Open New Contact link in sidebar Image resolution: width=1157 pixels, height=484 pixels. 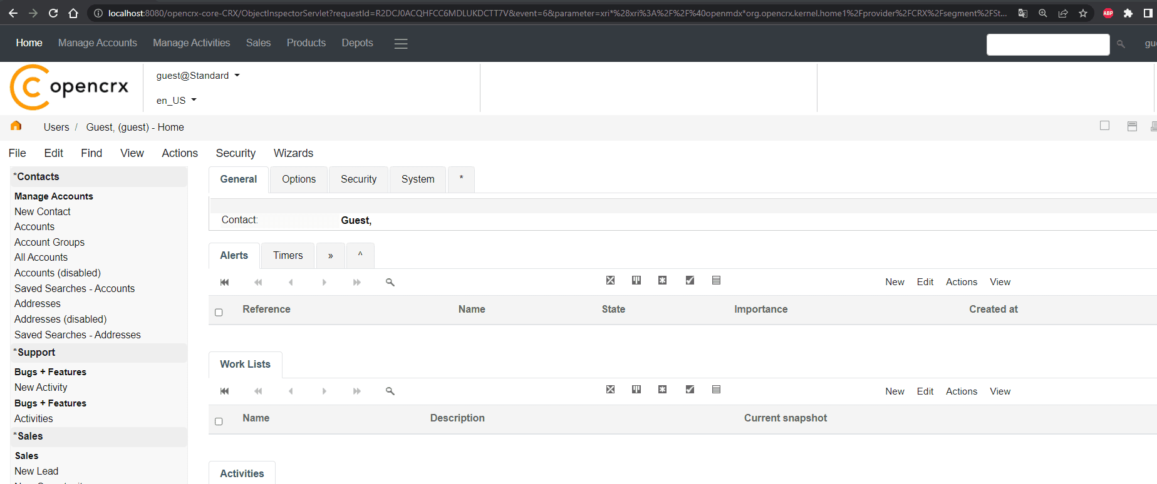(43, 211)
